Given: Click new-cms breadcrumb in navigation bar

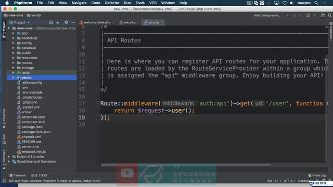Looking at the screenshot, I should (14, 16).
